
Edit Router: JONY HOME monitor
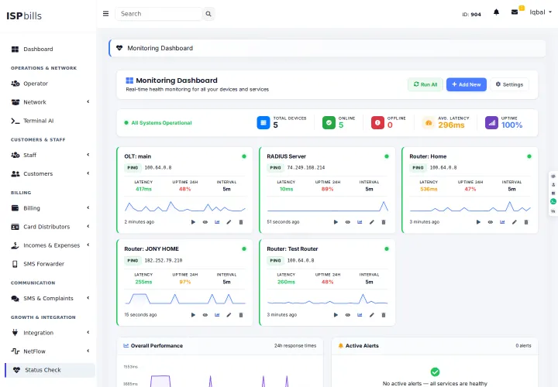tap(229, 315)
